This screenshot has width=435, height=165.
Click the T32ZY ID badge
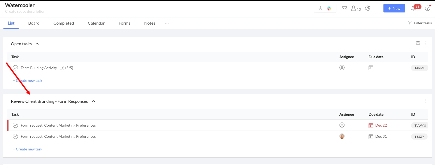419,136
